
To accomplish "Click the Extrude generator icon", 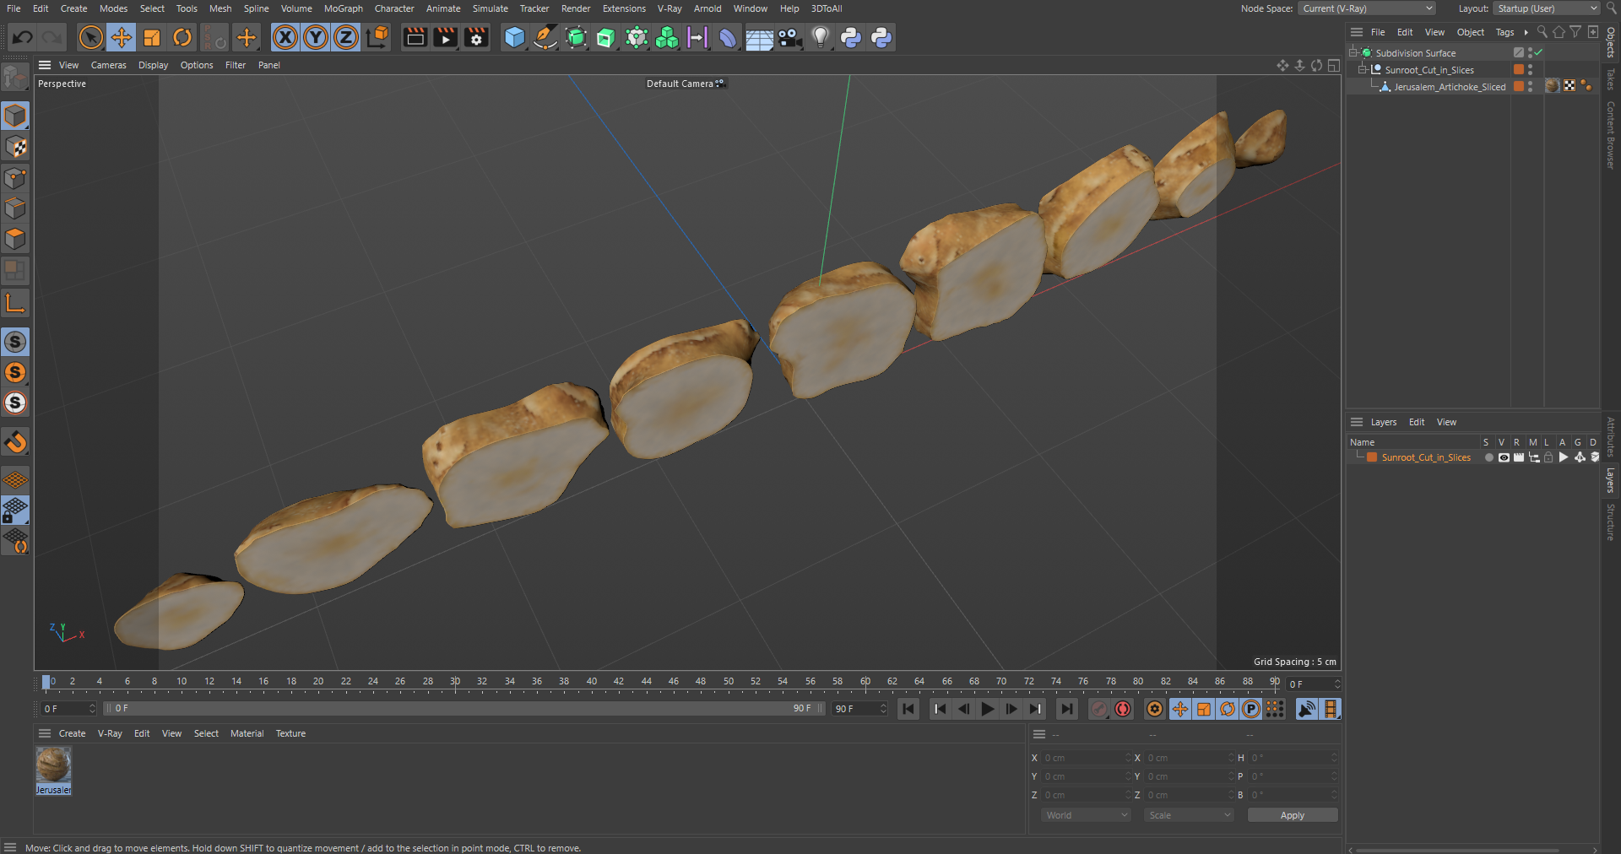I will pos(606,37).
